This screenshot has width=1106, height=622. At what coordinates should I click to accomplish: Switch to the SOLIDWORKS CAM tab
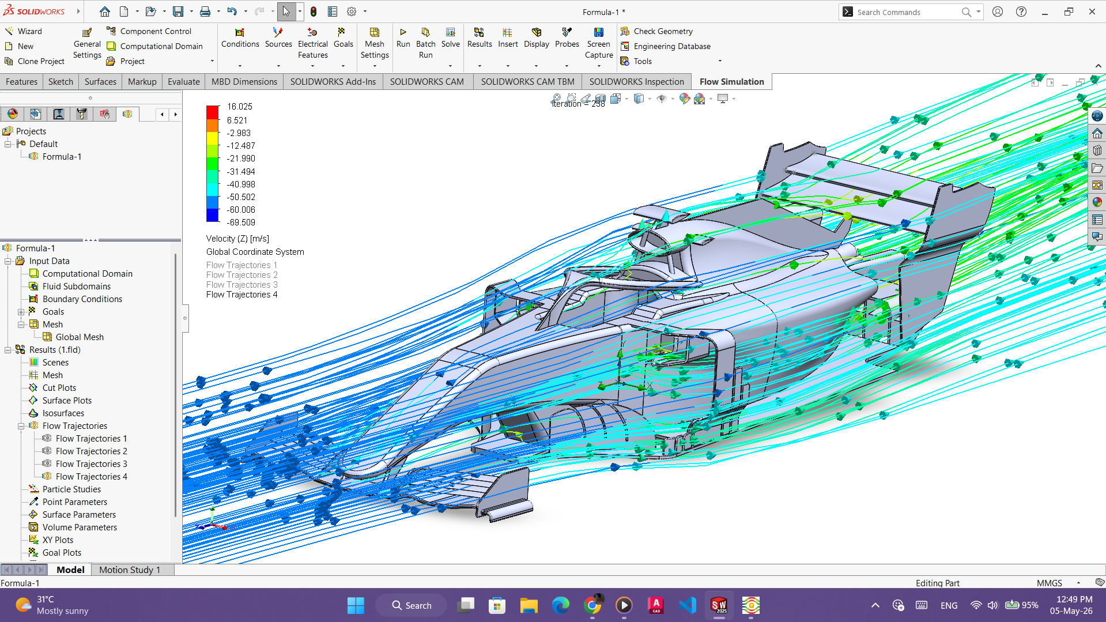(x=426, y=82)
